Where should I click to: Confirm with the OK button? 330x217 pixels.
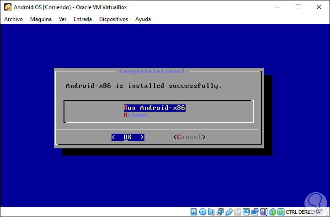(x=128, y=137)
